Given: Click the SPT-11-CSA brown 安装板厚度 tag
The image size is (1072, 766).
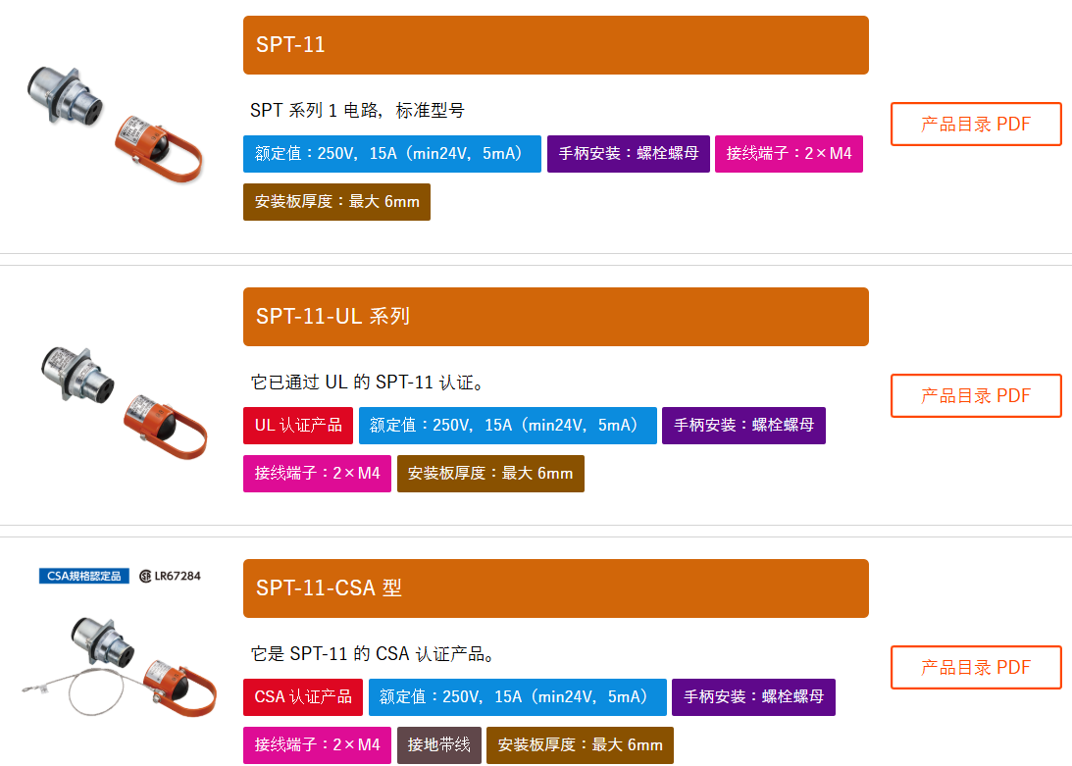Looking at the screenshot, I should 580,744.
